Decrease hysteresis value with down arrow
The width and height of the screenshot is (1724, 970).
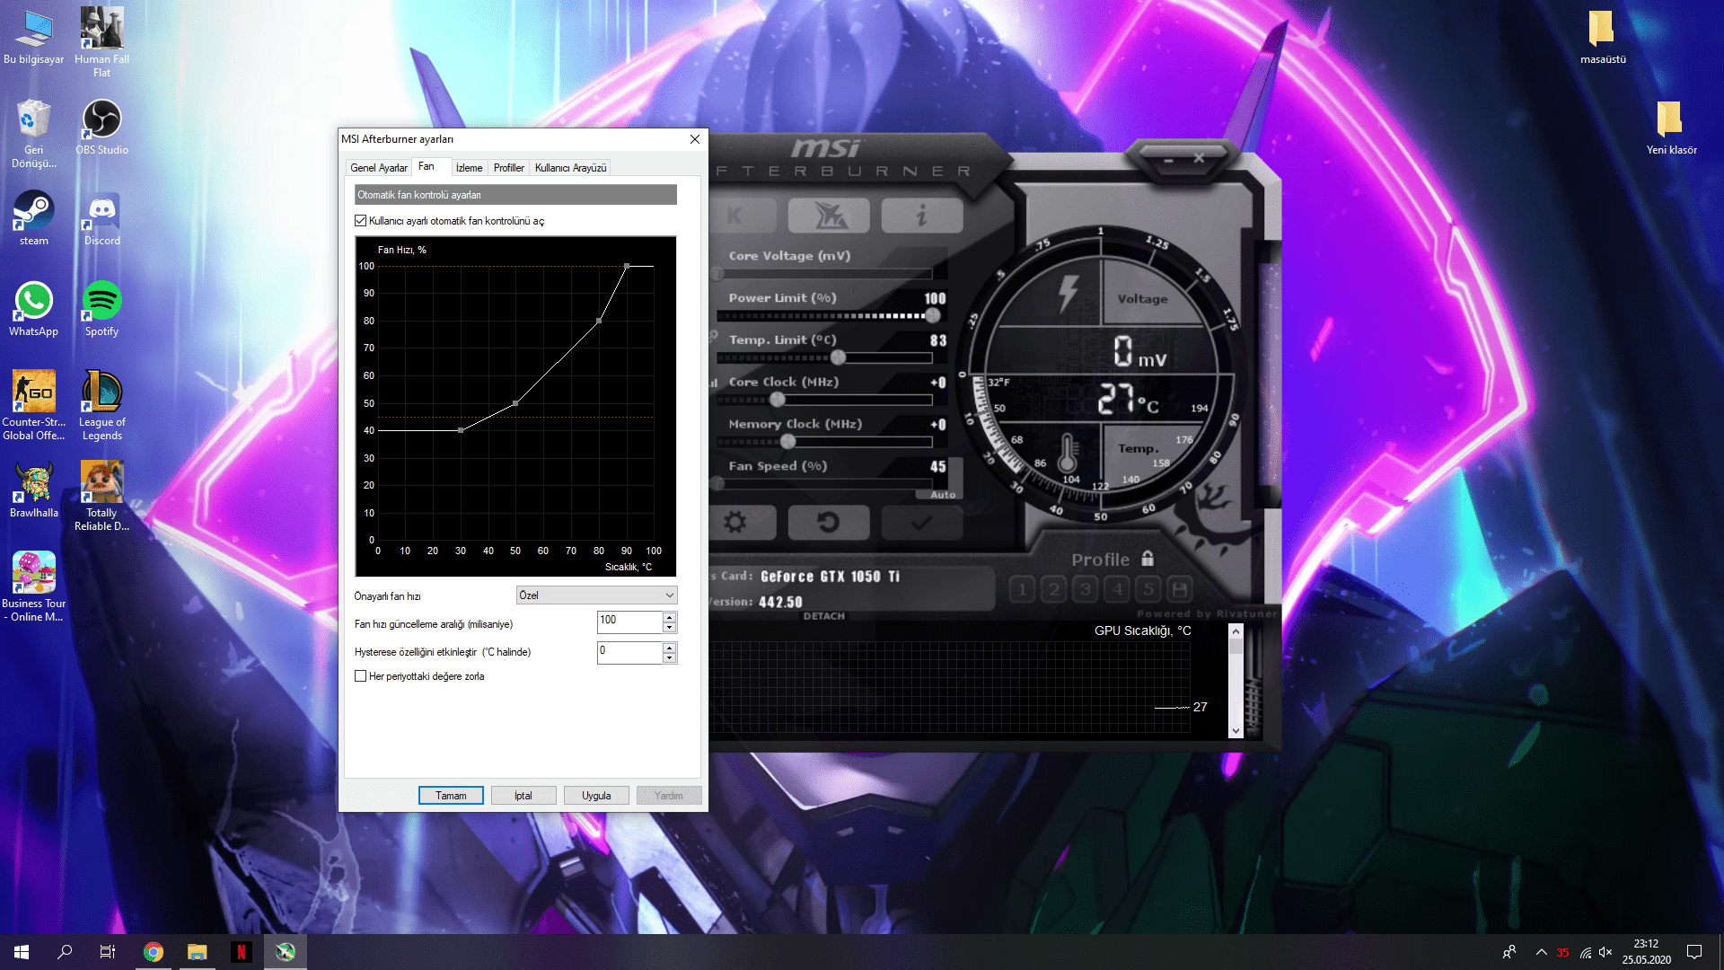669,658
